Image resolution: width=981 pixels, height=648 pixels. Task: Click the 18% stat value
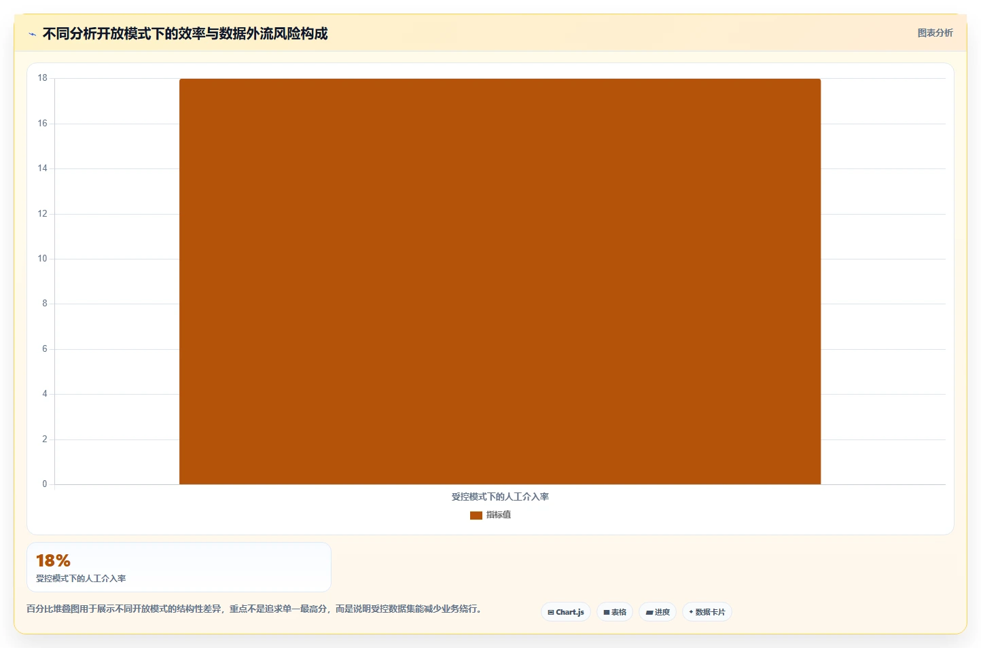pyautogui.click(x=53, y=560)
